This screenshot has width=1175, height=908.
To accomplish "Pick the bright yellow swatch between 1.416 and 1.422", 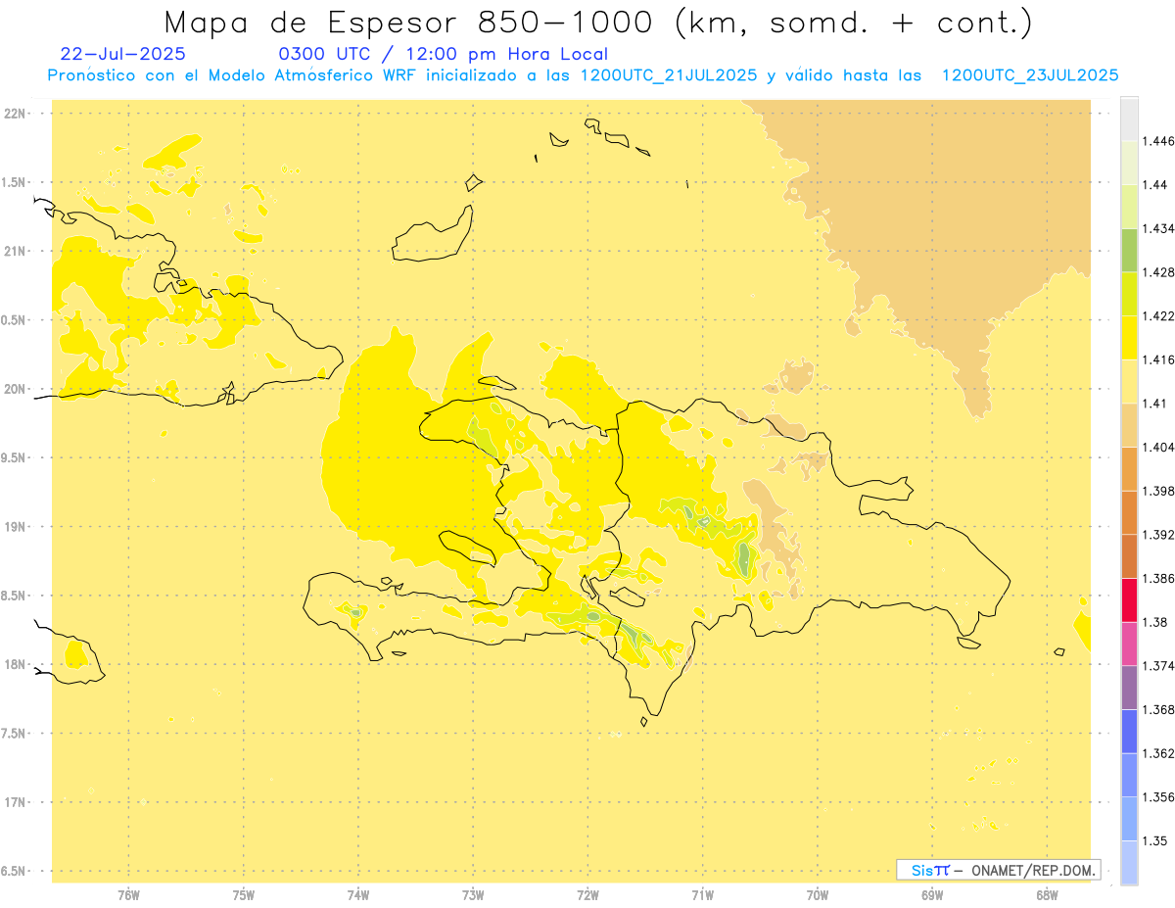I will 1129,337.
